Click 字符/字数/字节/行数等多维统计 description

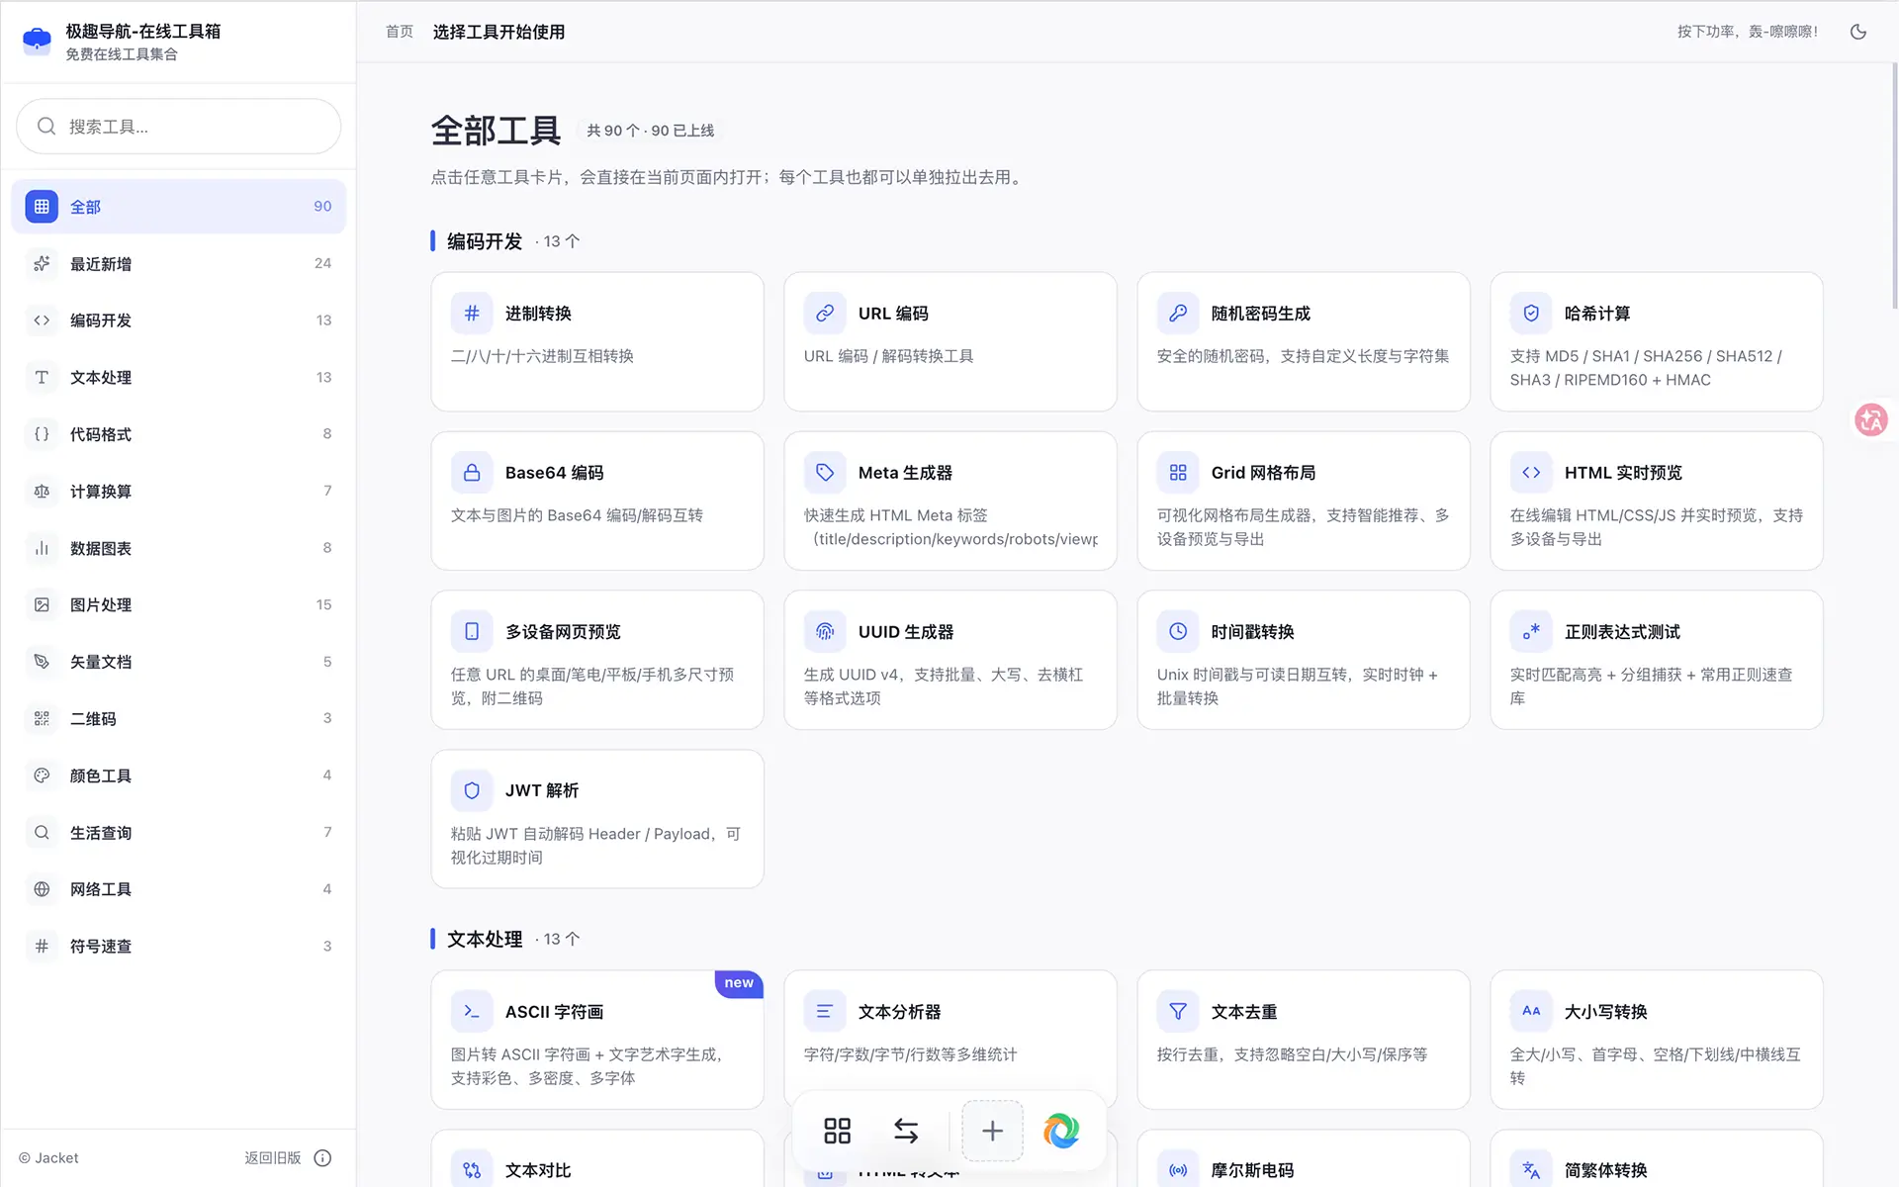tap(910, 1054)
